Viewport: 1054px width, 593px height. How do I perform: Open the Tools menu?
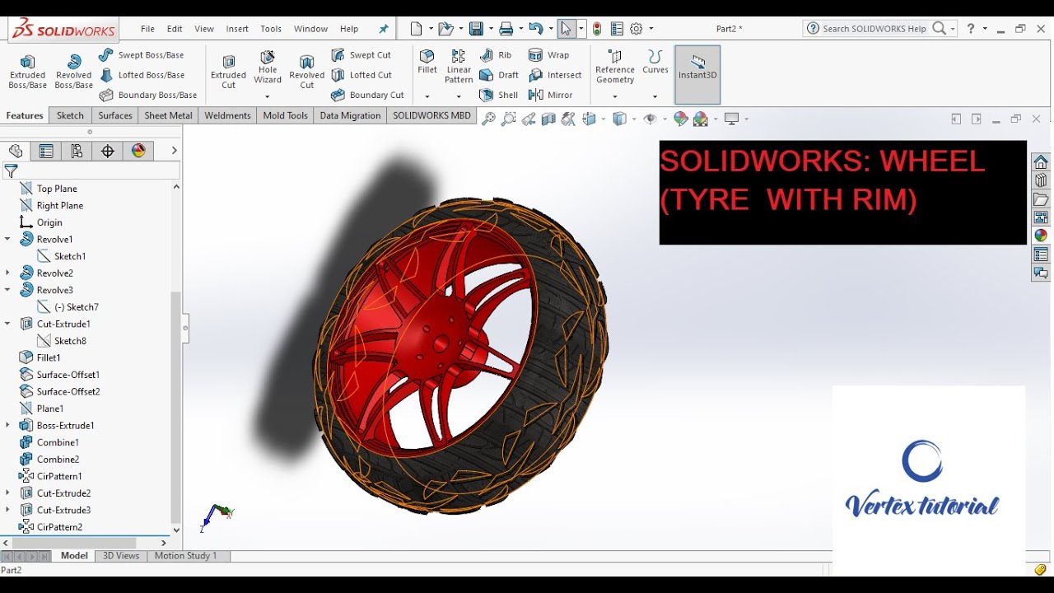271,29
